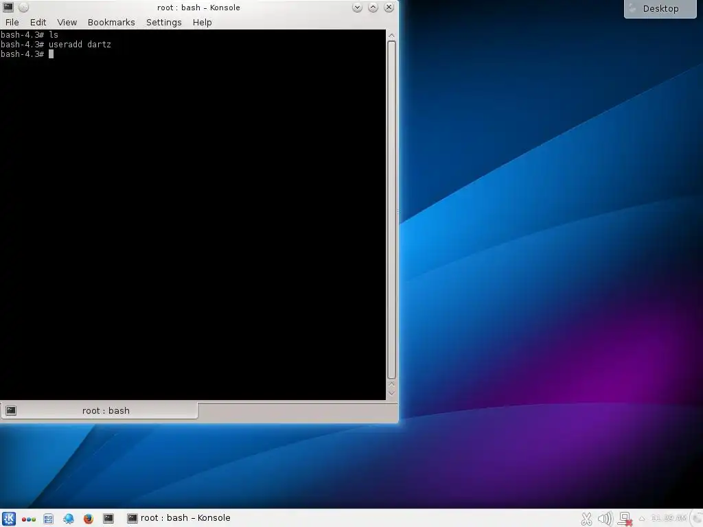Minimize the Konsole window

point(357,7)
